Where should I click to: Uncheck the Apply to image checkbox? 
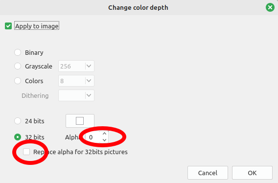8,26
